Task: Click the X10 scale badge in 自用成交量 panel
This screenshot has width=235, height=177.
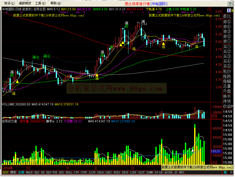Action: tap(214, 163)
